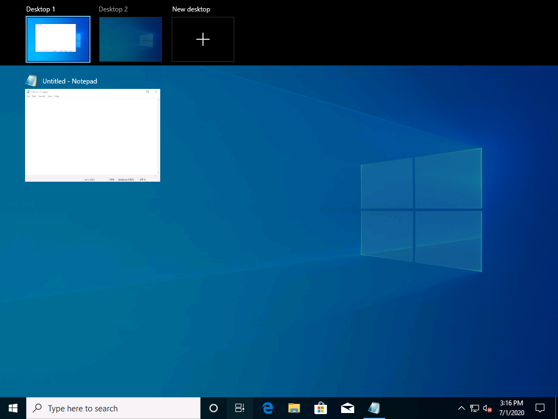The height and width of the screenshot is (419, 558).
Task: Select the Desktop 1 thumbnail
Action: coord(58,39)
